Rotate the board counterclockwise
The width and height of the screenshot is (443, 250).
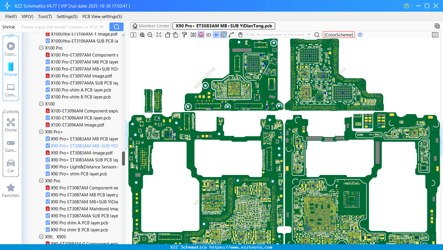tap(168, 35)
